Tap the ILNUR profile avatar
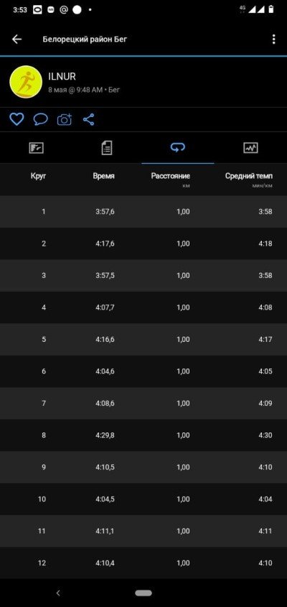This screenshot has width=287, height=607. click(x=26, y=82)
